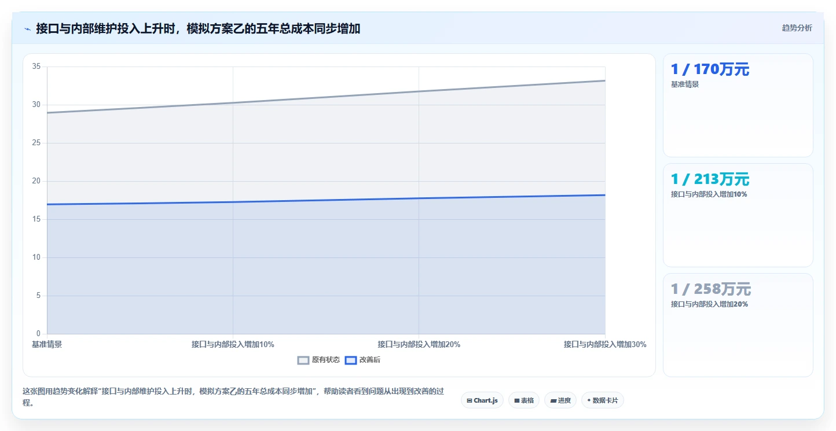
Task: Click the chart description paragraph under the chart
Action: pyautogui.click(x=233, y=397)
